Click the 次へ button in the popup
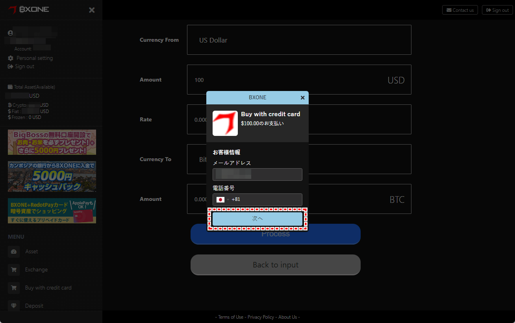 (x=257, y=219)
